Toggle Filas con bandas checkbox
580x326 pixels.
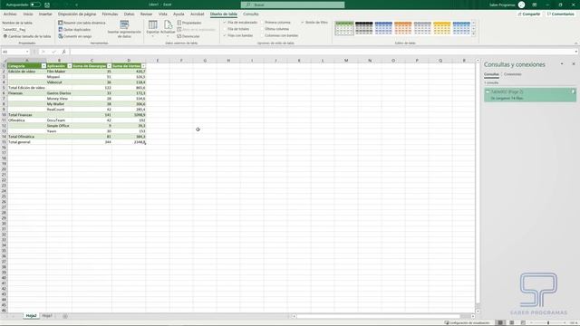pyautogui.click(x=225, y=35)
